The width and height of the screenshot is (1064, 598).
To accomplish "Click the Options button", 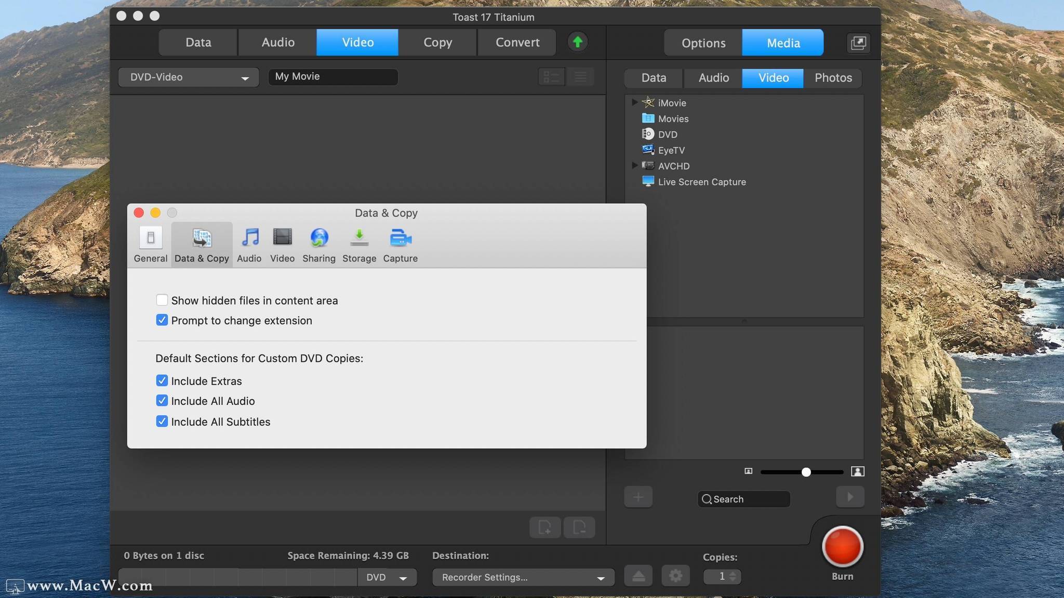I will (703, 43).
